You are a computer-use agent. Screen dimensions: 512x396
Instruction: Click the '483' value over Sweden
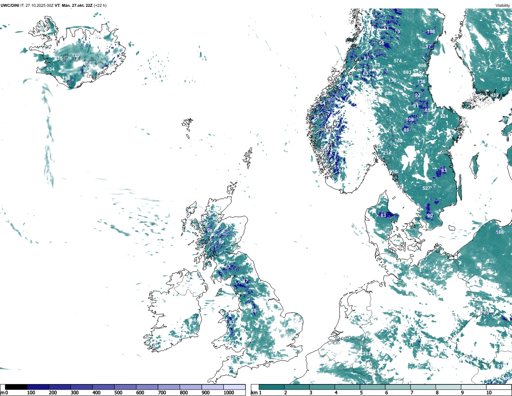[x=388, y=94]
